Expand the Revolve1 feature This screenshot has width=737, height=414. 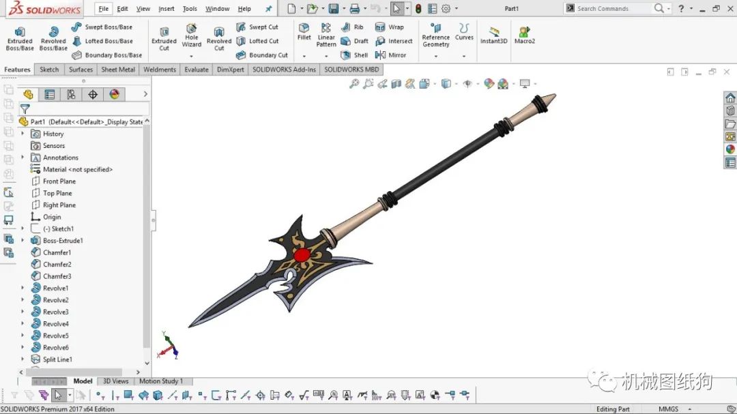coord(23,288)
